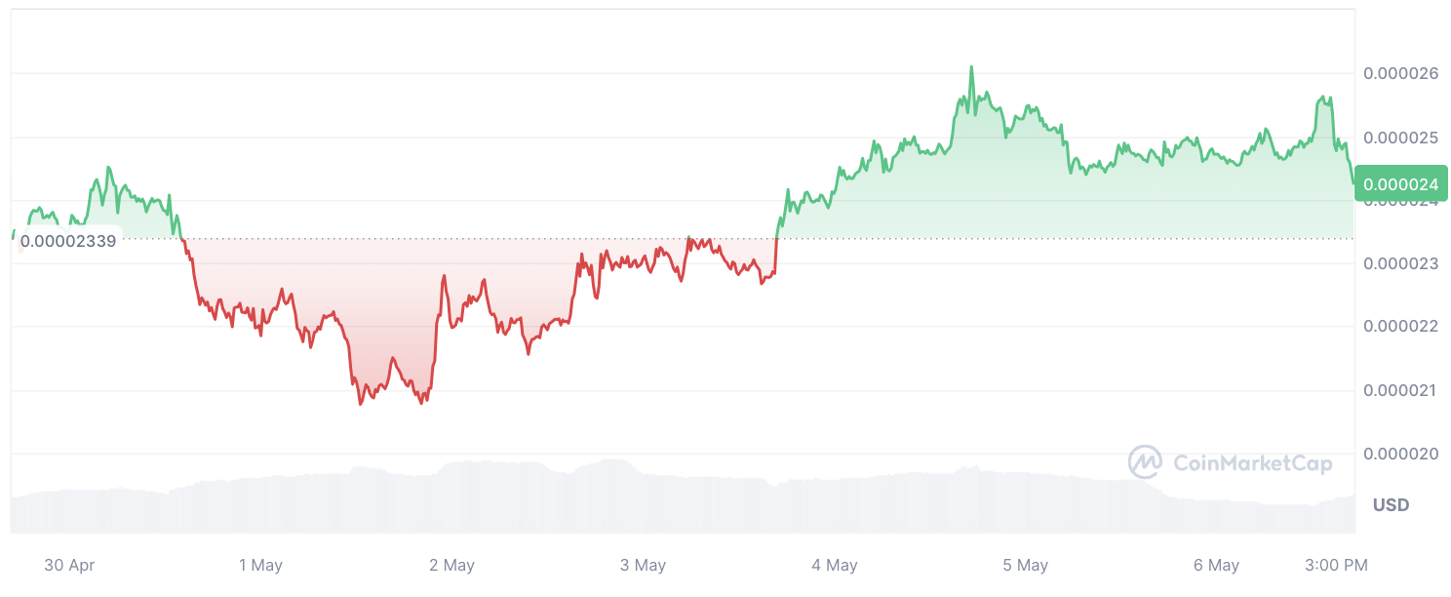Click the 0.000026 price axis label
Viewport: 1451px width, 597px height.
click(1400, 73)
